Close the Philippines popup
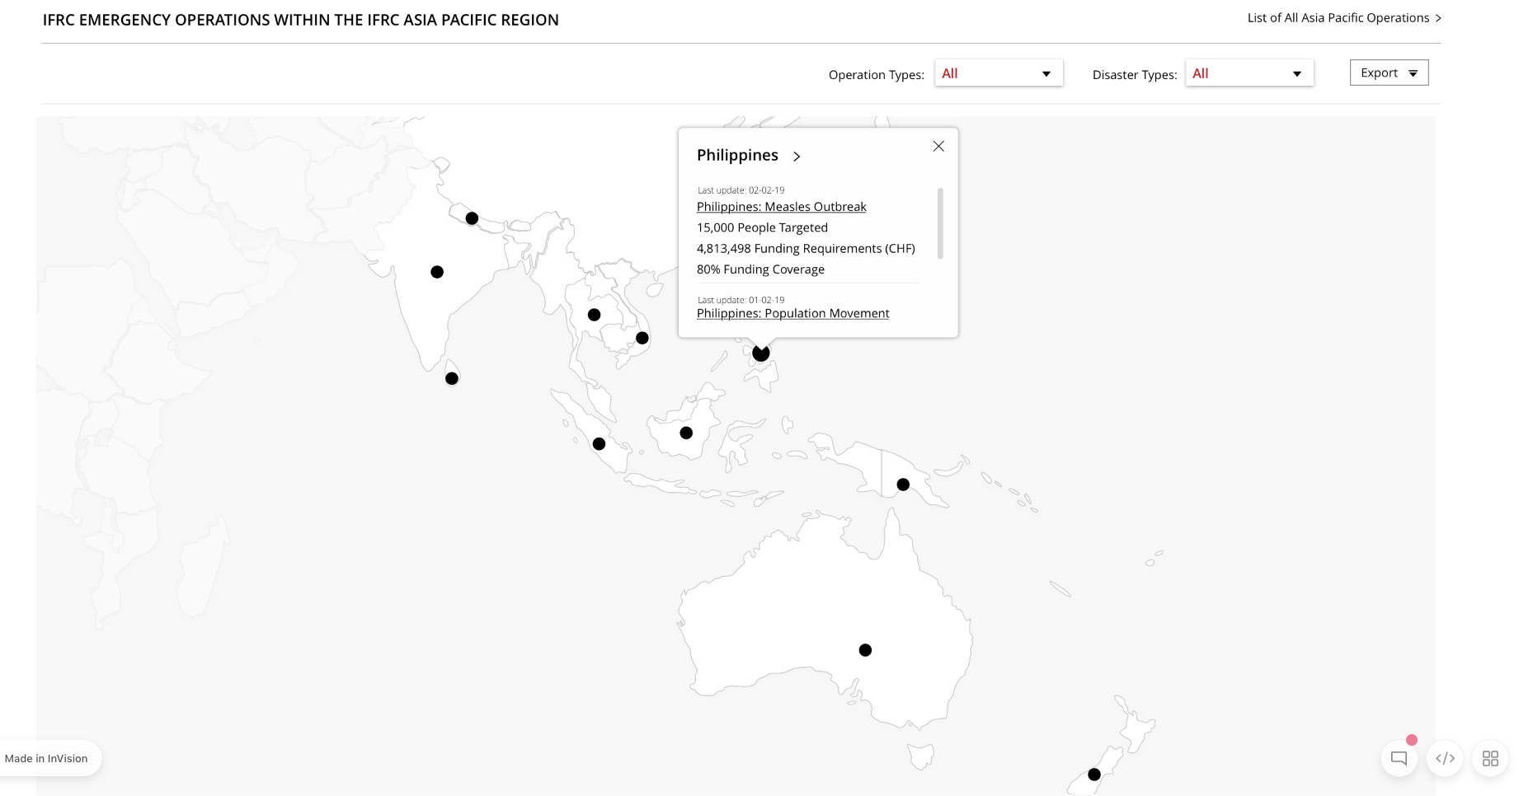 point(938,146)
